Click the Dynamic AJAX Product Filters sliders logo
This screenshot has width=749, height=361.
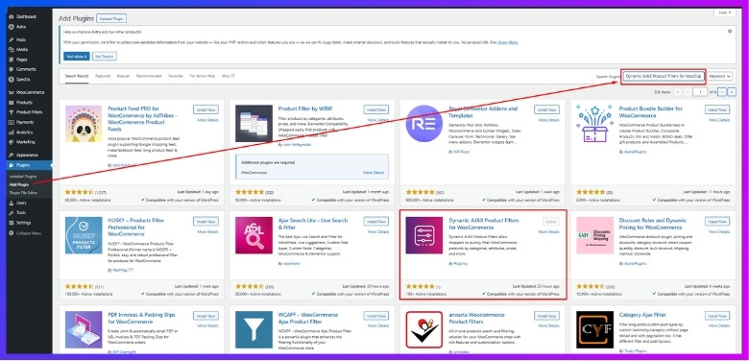click(424, 235)
